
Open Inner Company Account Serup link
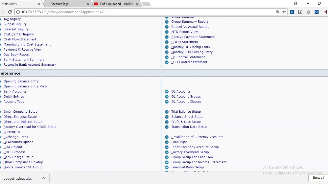point(195,147)
